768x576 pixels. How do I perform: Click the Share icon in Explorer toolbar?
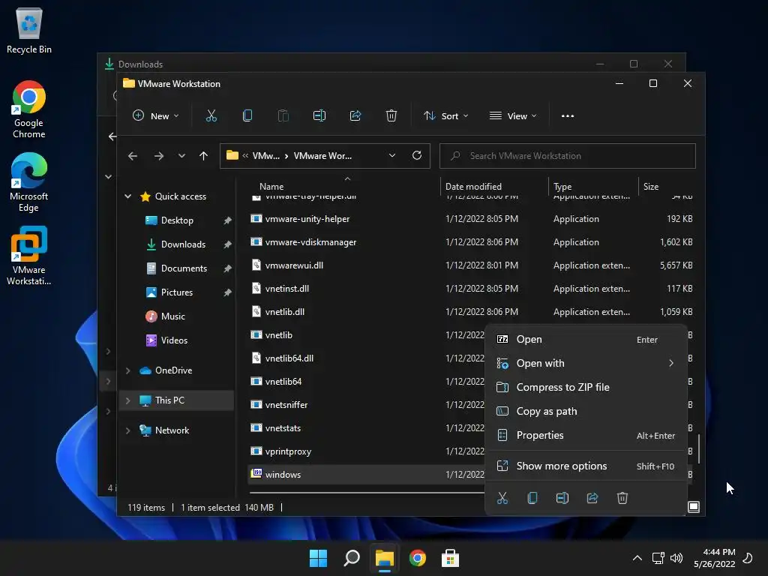(x=355, y=115)
